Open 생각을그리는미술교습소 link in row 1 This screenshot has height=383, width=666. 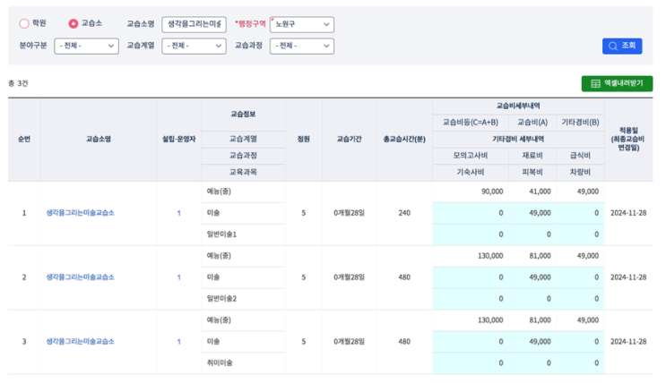point(81,213)
